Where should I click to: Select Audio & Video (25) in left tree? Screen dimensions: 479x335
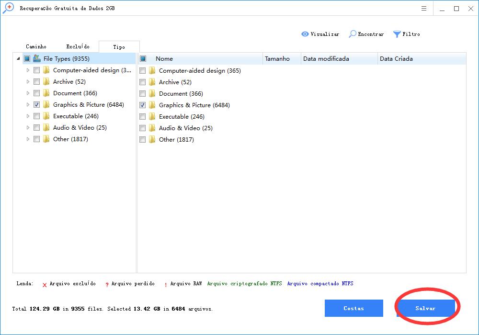point(80,127)
